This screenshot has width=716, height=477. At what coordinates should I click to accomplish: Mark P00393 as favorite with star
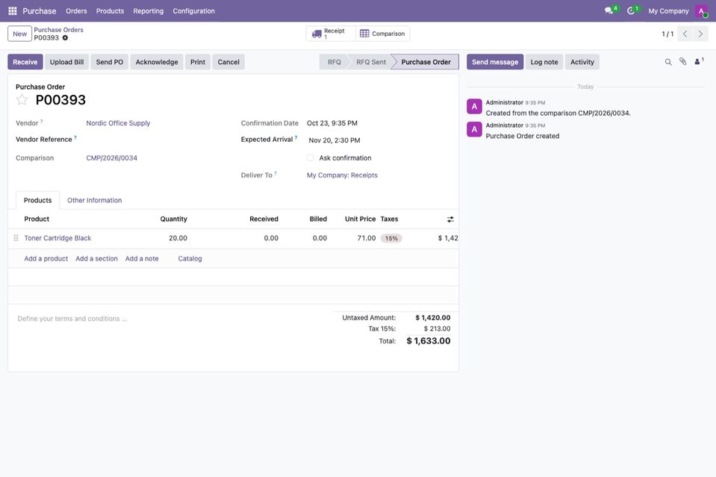(x=22, y=99)
